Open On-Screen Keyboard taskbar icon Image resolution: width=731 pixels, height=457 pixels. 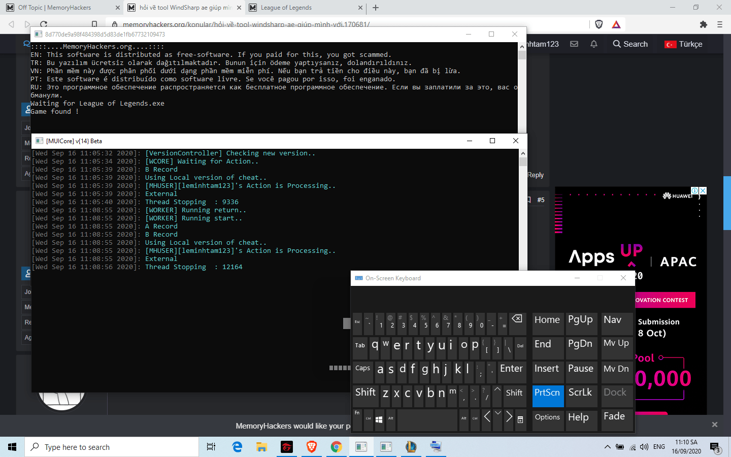click(436, 447)
